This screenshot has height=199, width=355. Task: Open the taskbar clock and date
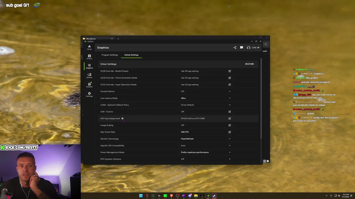346,196
